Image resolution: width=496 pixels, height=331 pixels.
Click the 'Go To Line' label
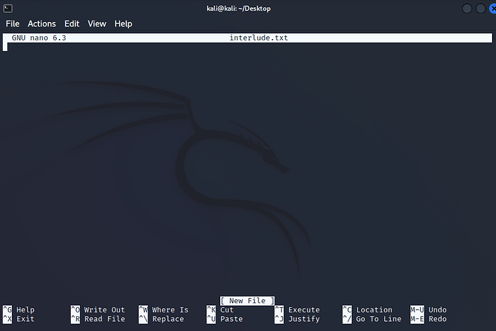tap(379, 319)
